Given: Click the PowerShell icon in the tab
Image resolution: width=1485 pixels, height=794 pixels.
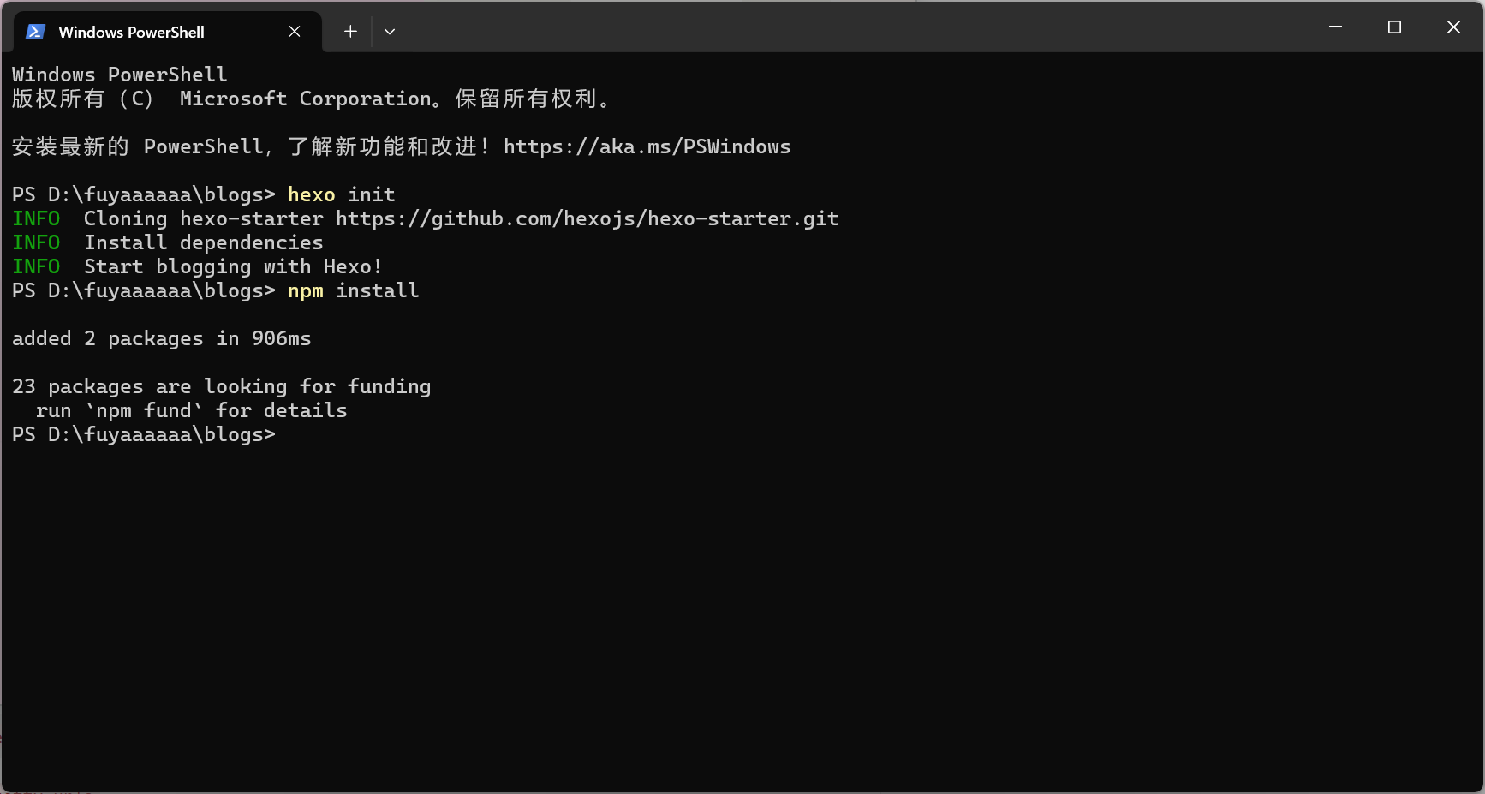Looking at the screenshot, I should coord(35,32).
